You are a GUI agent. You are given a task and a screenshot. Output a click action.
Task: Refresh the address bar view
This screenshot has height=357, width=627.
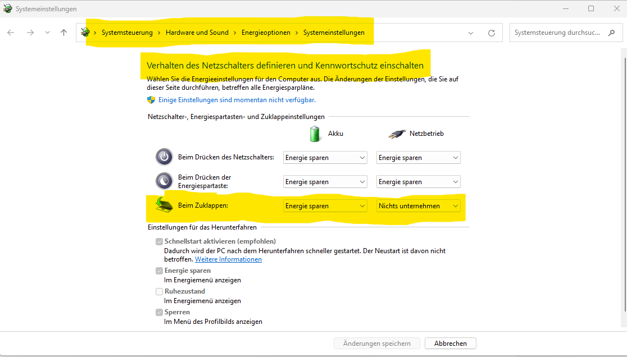(x=492, y=33)
